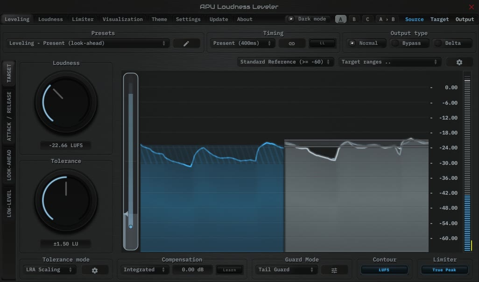Select Bypass output type
Image resolution: width=479 pixels, height=282 pixels.
[x=409, y=43]
